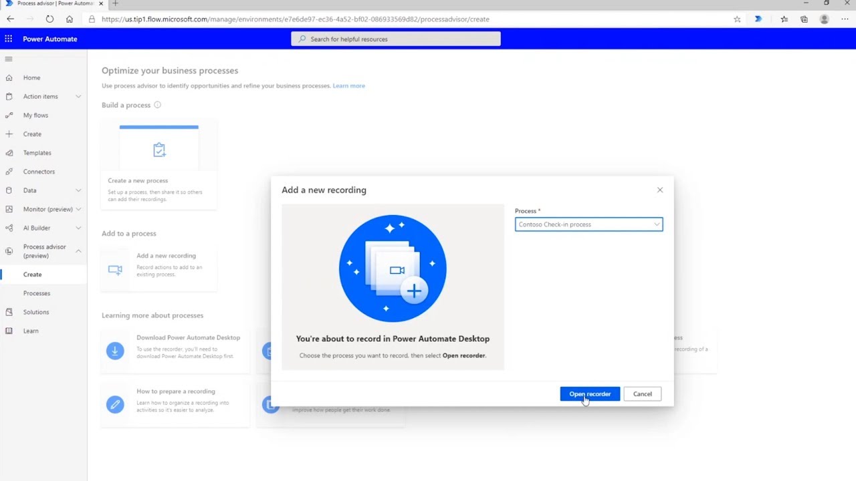Click the Templates icon
This screenshot has width=856, height=481.
9,152
